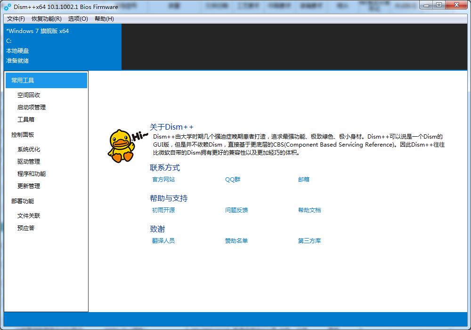Open the 系统优化 system optimization panel

click(29, 149)
